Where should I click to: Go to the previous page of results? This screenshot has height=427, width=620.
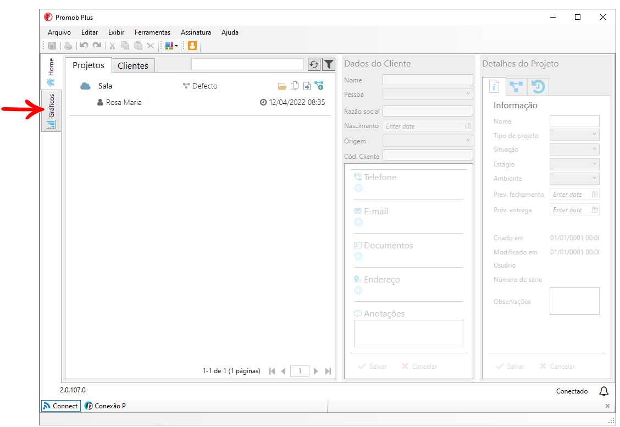tap(283, 371)
